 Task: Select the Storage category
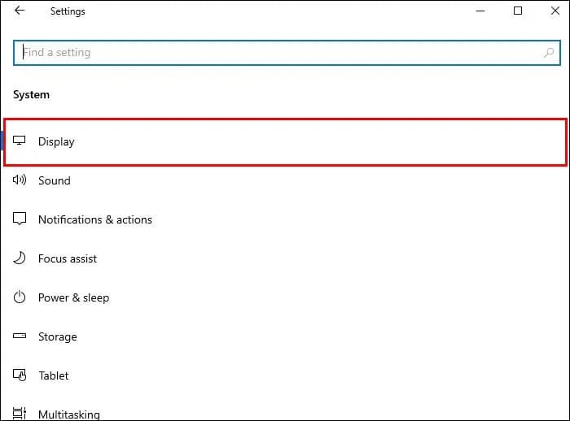(285, 336)
